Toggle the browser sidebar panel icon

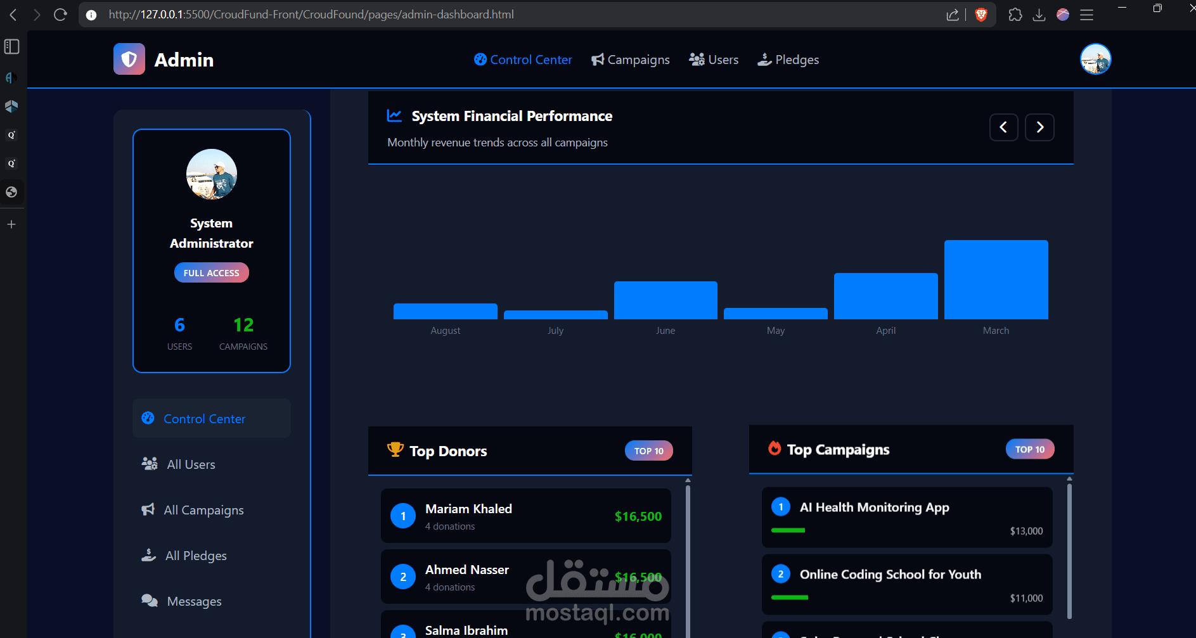pos(12,47)
